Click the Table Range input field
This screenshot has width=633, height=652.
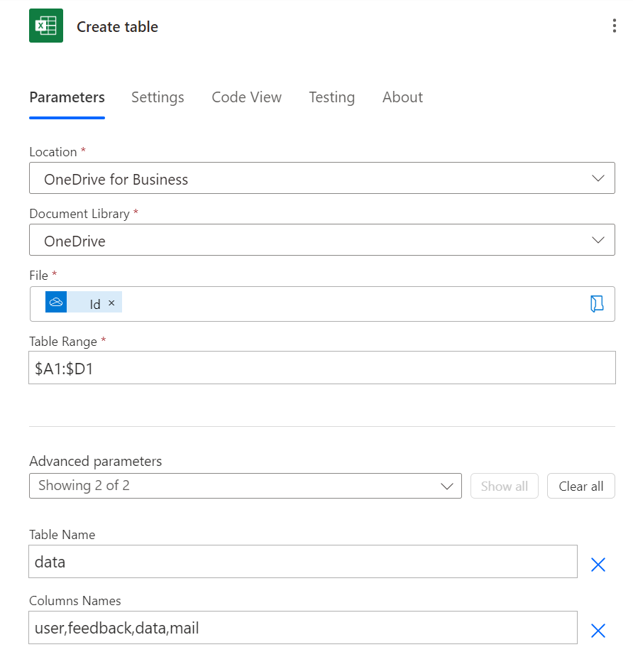[321, 368]
